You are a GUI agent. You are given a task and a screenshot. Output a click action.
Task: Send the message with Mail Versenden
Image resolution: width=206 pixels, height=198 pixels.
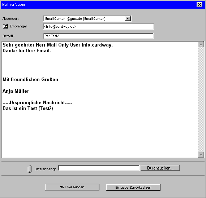(72, 187)
